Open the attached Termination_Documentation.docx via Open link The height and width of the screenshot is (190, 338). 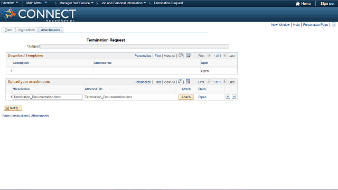pyautogui.click(x=202, y=97)
